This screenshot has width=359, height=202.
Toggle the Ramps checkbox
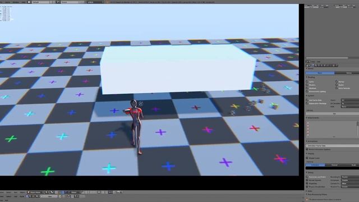pos(337,81)
